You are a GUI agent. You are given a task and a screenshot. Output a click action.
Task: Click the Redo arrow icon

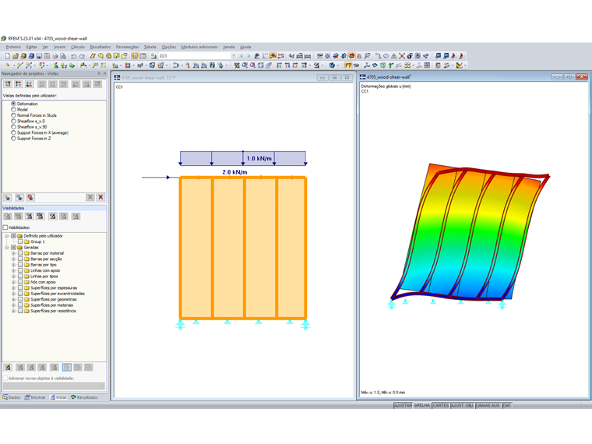coord(82,56)
